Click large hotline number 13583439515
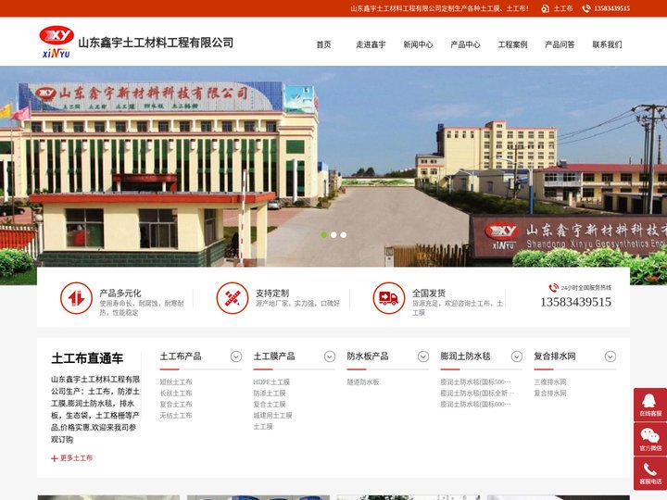 tap(575, 302)
